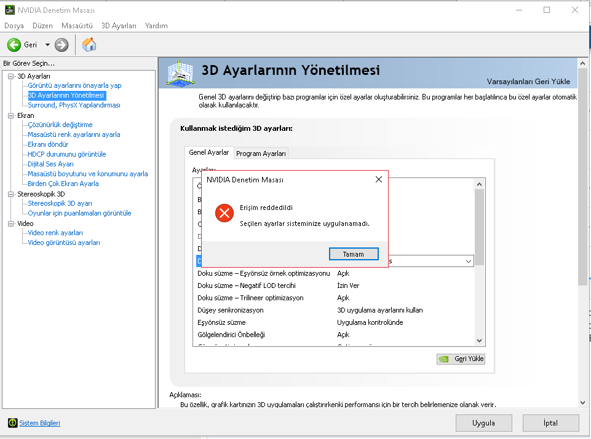Select the Gölgelendirici Önbelleği setting row
The height and width of the screenshot is (439, 591).
tap(335, 335)
